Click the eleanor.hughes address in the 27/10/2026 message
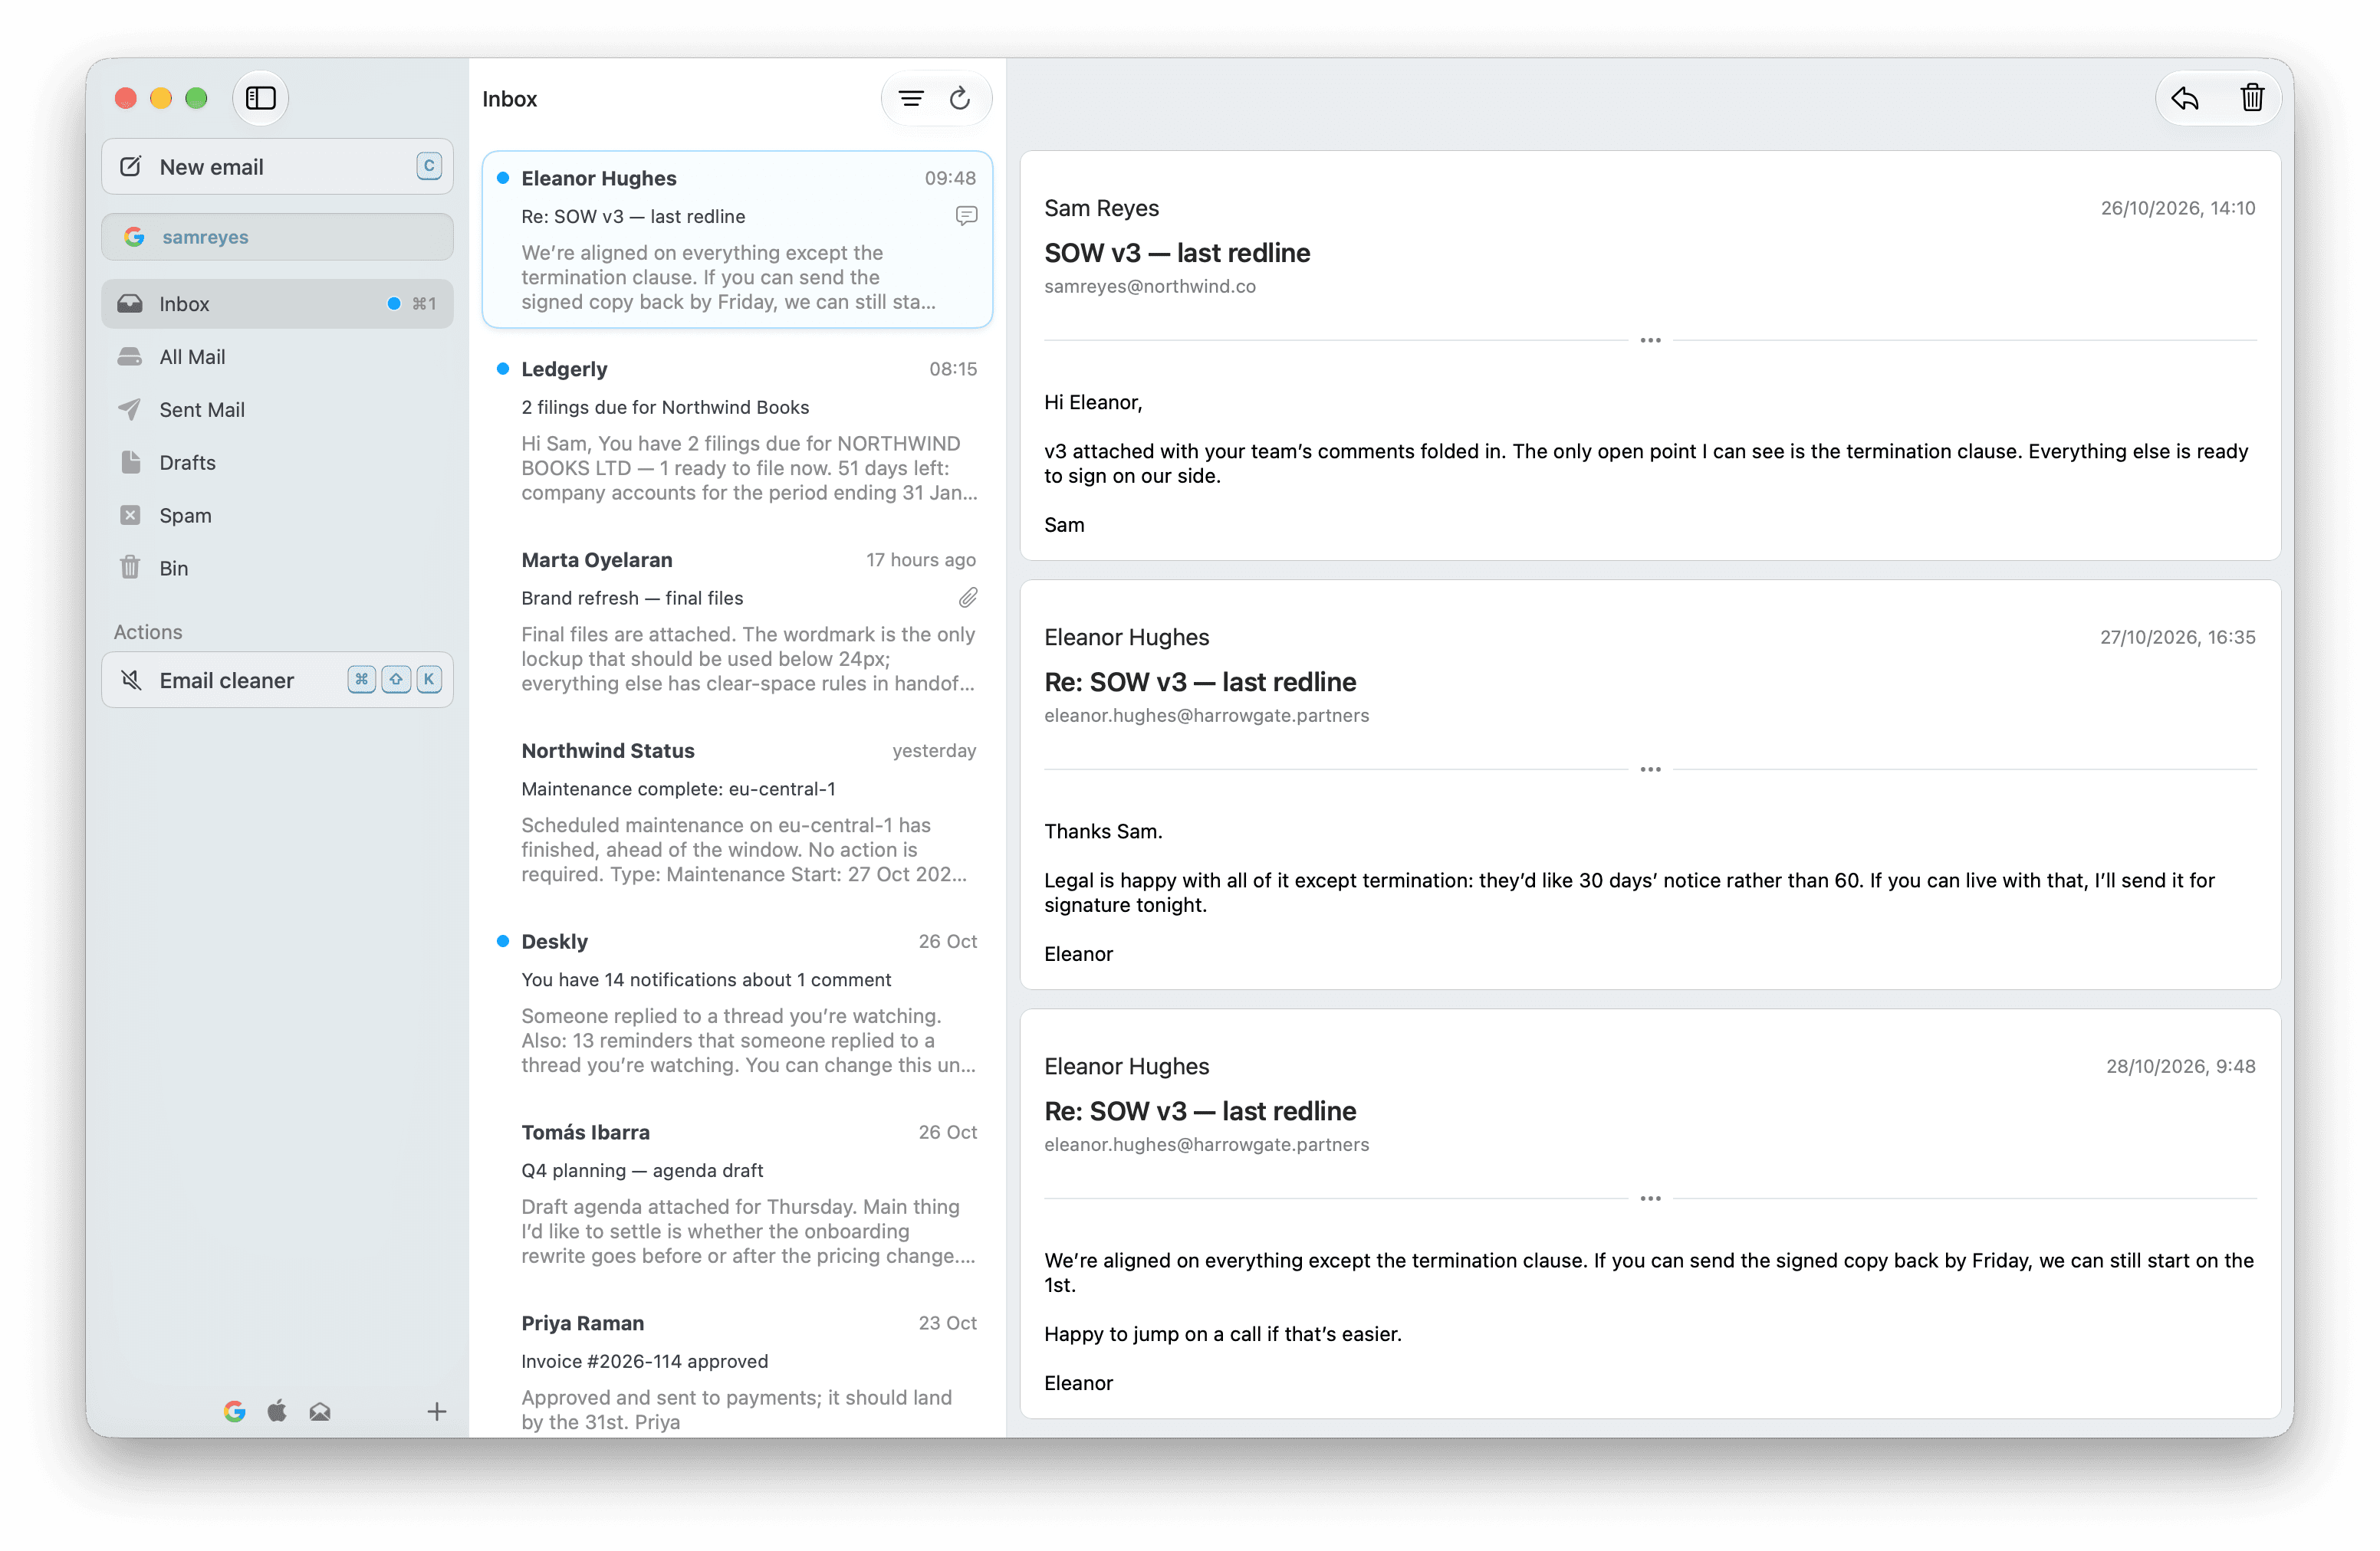This screenshot has height=1551, width=2380. (x=1207, y=716)
